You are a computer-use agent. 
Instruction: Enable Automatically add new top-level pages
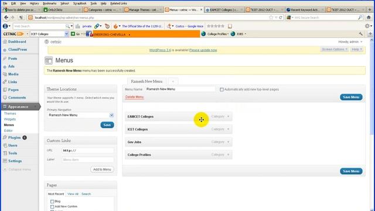(221, 90)
